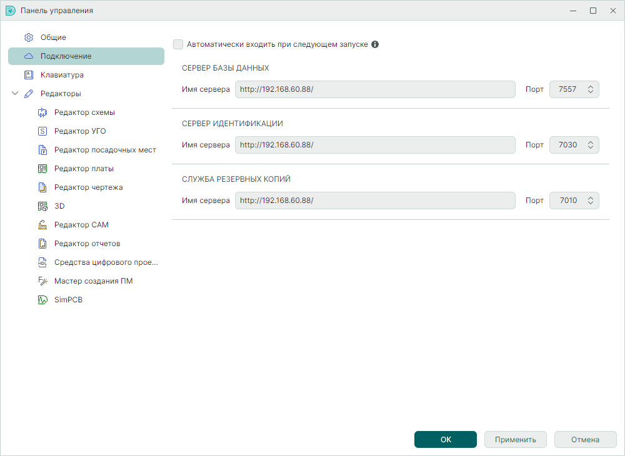Open Редактор отчетов settings
The width and height of the screenshot is (625, 456).
(87, 244)
